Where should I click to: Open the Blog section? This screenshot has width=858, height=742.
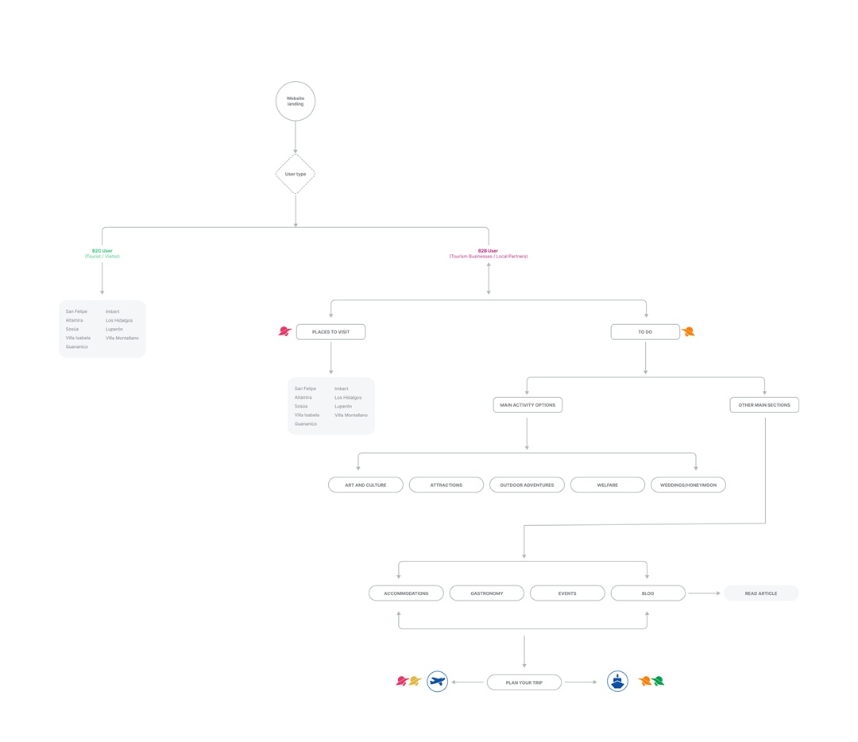tap(648, 593)
